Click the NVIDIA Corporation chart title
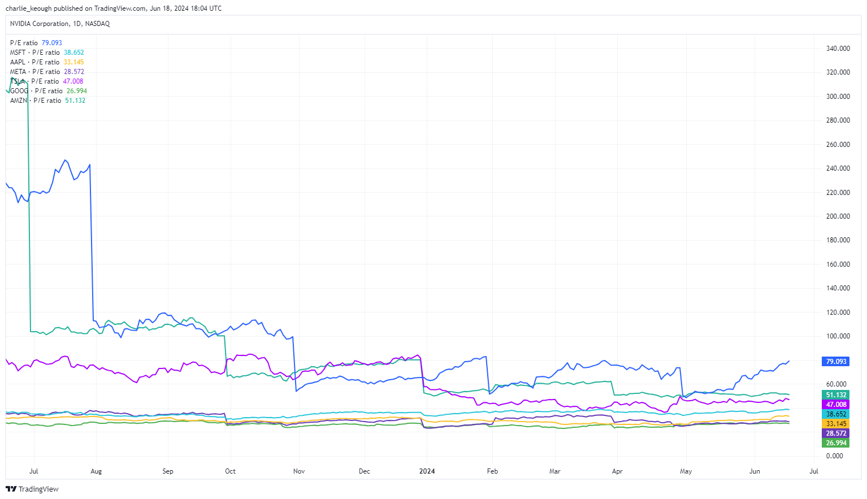Viewport: 867px width, 499px height. (x=60, y=24)
